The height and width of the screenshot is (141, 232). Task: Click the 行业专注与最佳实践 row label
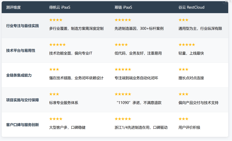(x=22, y=26)
